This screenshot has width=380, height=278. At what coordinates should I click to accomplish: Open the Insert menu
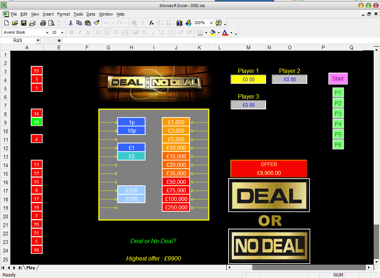point(48,14)
